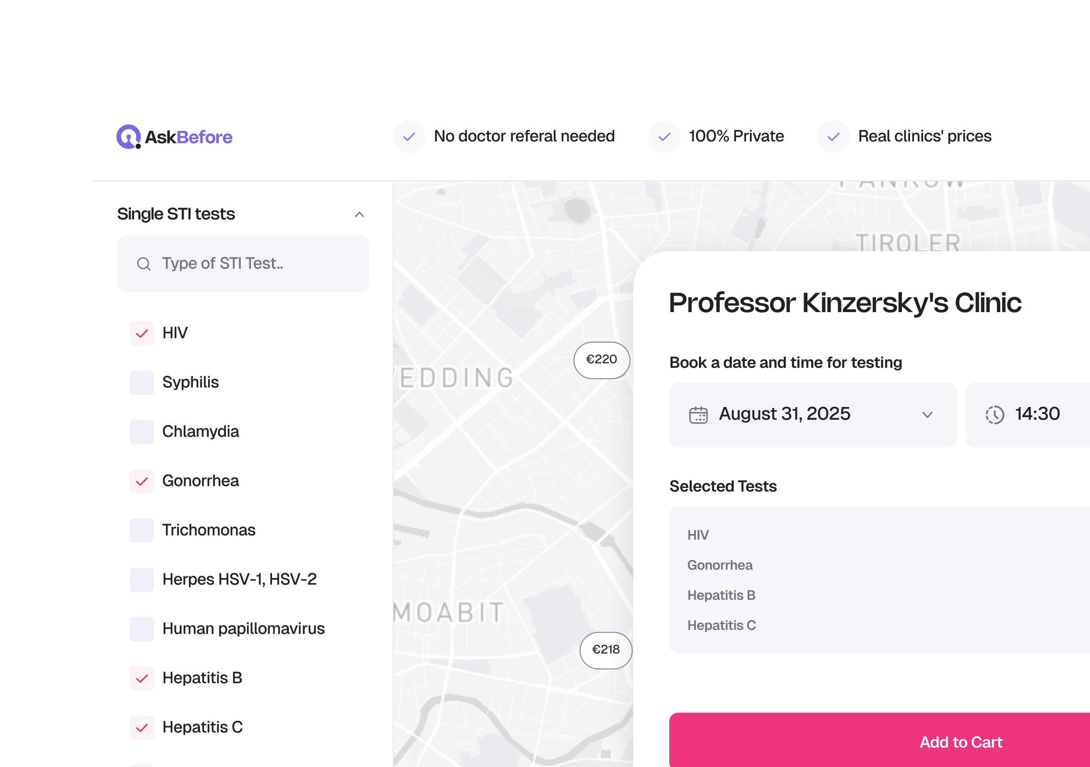Image resolution: width=1090 pixels, height=767 pixels.
Task: Click Hepatitis B in Selected Tests list
Action: click(721, 595)
